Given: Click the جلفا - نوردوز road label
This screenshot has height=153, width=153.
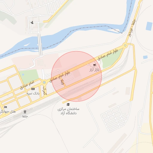Looking at the screenshot, I should pos(132,28).
